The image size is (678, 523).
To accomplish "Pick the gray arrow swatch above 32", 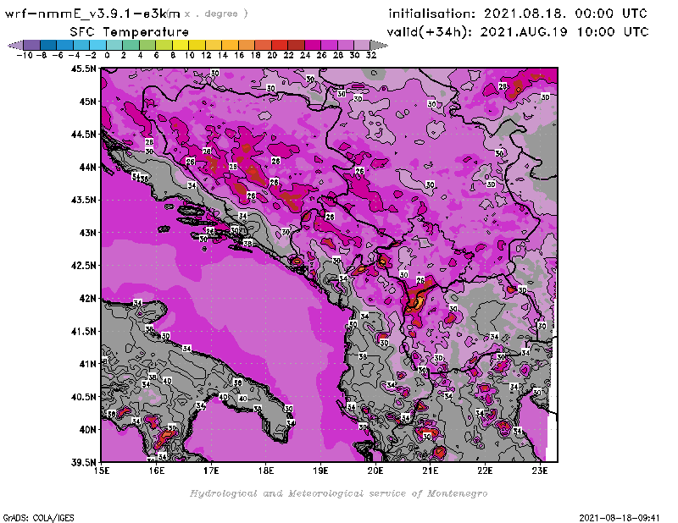I will tap(379, 45).
